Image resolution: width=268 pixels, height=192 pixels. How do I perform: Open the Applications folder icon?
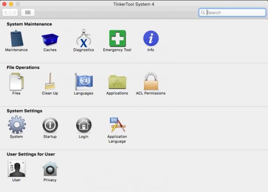[x=117, y=82]
